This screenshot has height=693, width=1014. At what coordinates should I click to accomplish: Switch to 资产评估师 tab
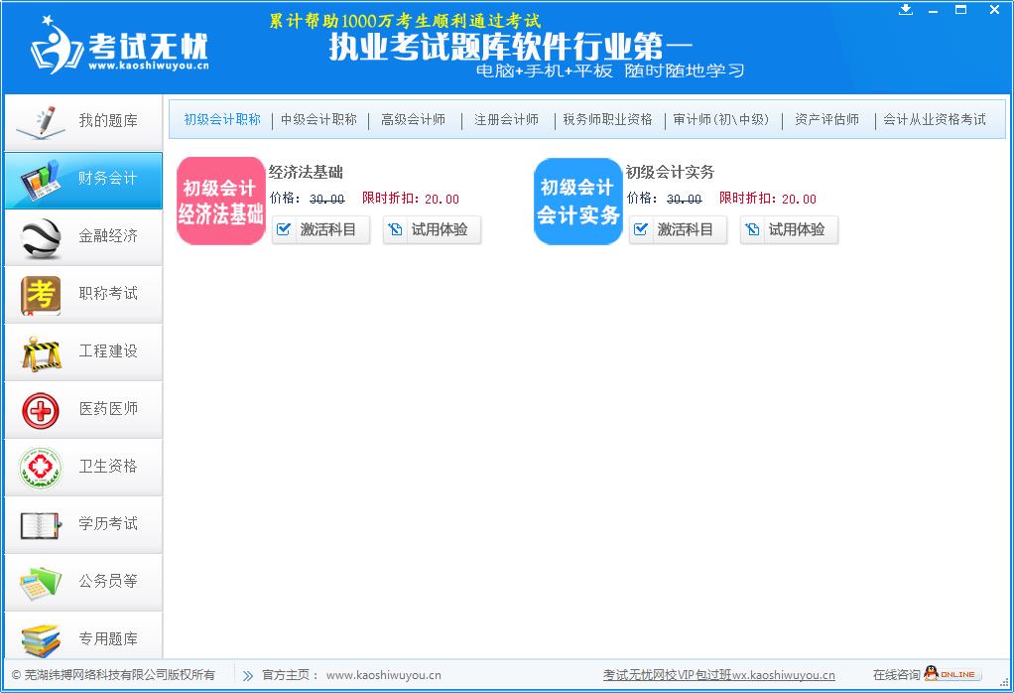pos(827,120)
